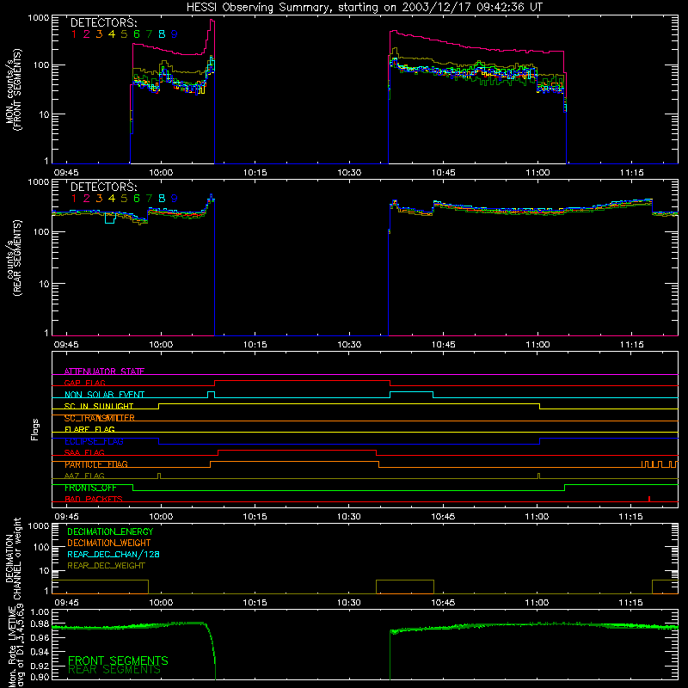Click the REAR_DEC_CHAN/128 legend entry
Image resolution: width=688 pixels, height=688 pixels.
coord(114,554)
